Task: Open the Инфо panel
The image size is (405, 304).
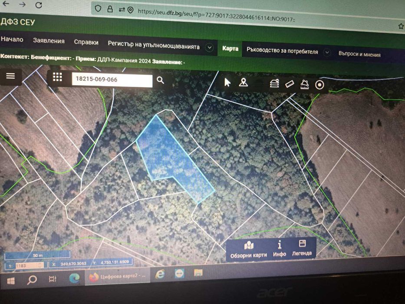Action: [280, 249]
